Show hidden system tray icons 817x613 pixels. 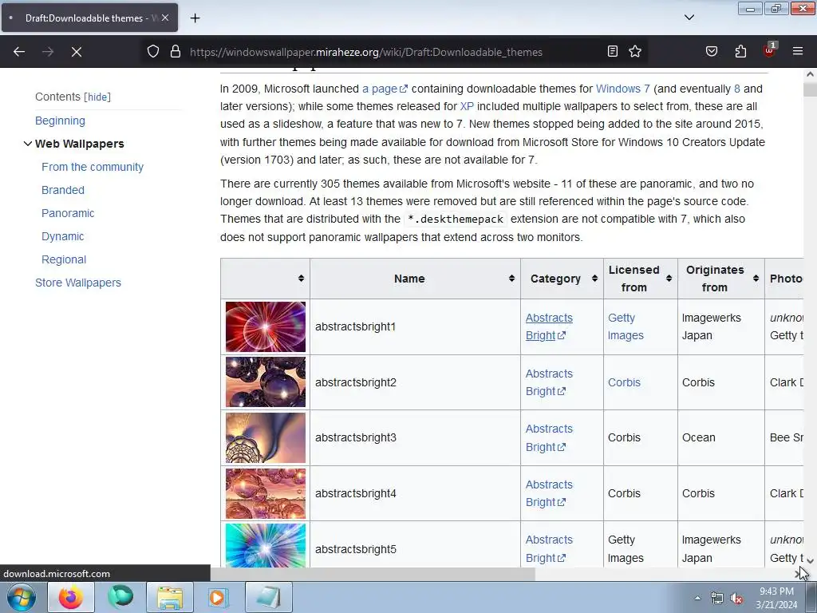[697, 598]
